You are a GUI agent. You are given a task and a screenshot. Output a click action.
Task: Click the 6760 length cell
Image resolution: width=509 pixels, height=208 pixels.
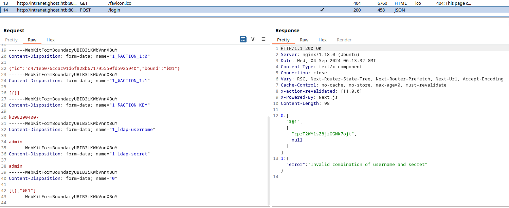tap(382, 3)
